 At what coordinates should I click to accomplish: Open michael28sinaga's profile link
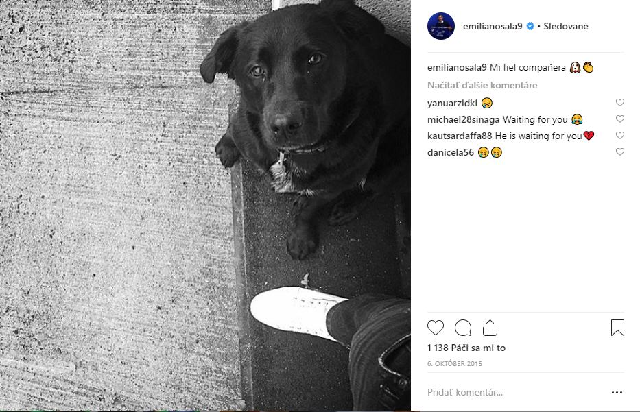click(x=463, y=119)
